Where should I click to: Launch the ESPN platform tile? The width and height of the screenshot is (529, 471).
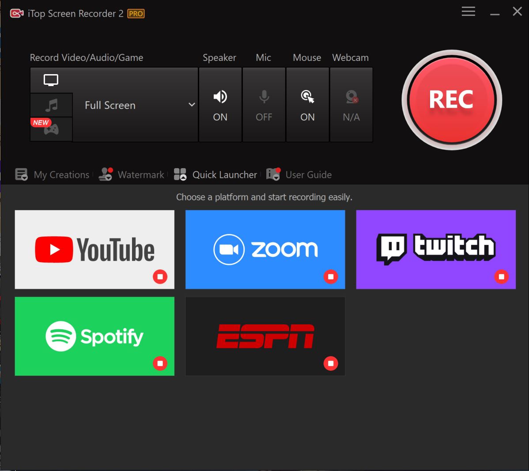(x=265, y=336)
